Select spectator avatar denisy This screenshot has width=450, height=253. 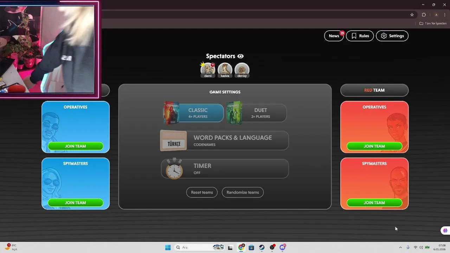[x=242, y=70]
